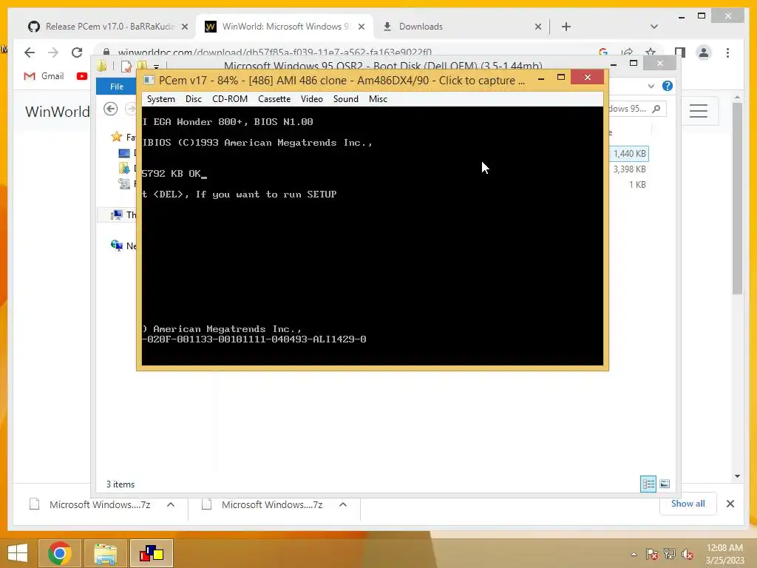Select the 1,440 KB file row
The height and width of the screenshot is (568, 757).
[x=630, y=154]
